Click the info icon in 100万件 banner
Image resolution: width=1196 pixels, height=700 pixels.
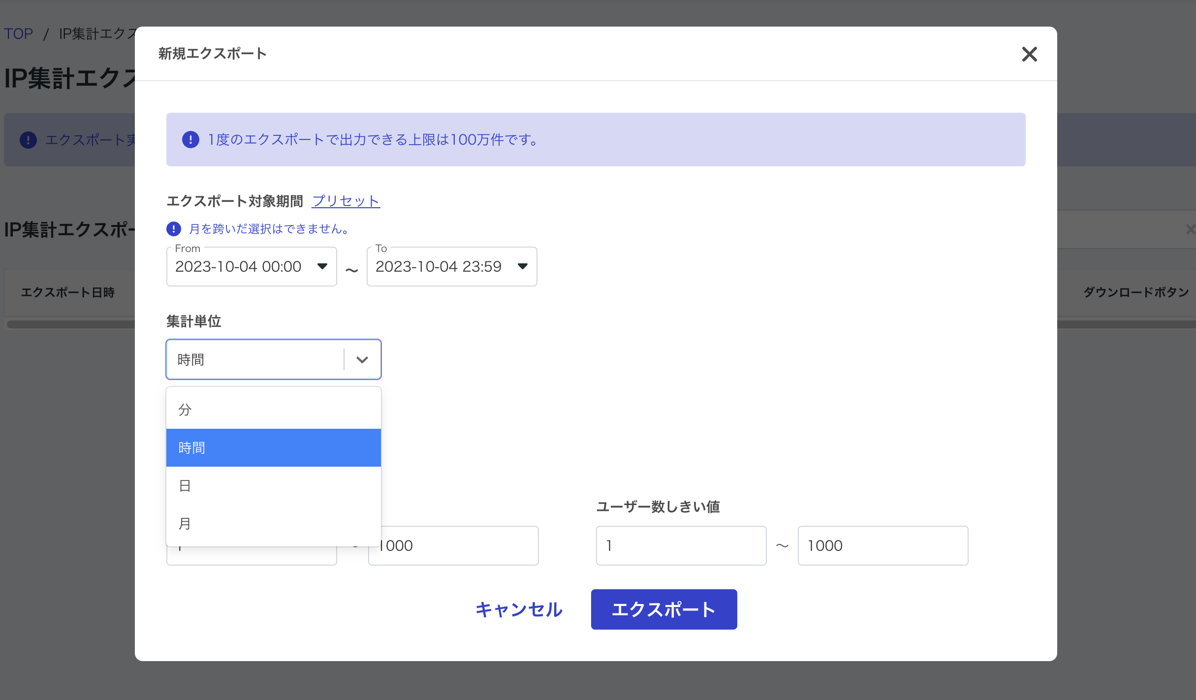click(x=190, y=140)
